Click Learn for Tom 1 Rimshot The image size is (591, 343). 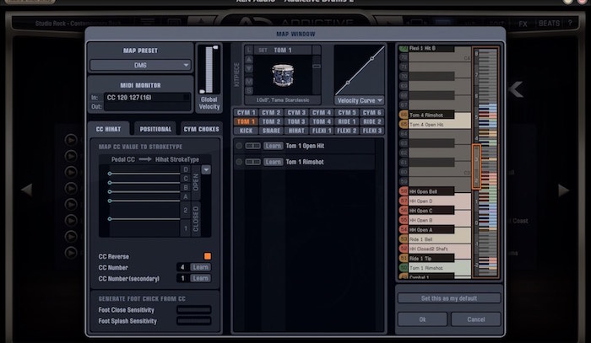273,162
